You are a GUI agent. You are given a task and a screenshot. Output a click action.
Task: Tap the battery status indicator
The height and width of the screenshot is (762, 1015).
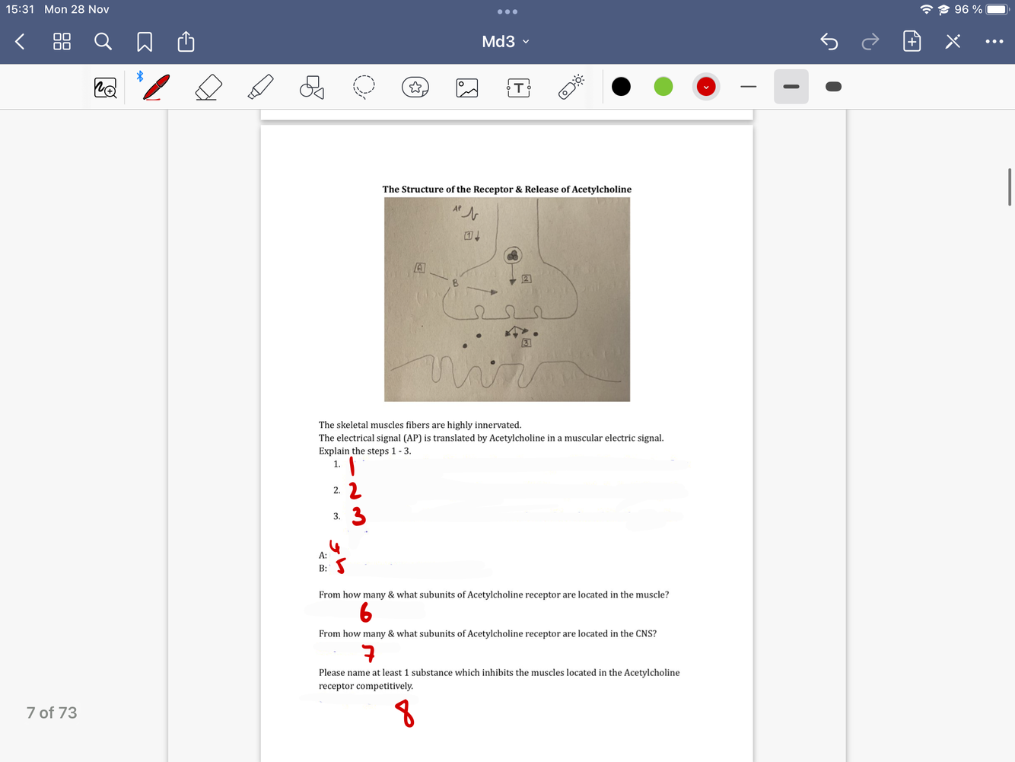[x=998, y=9]
